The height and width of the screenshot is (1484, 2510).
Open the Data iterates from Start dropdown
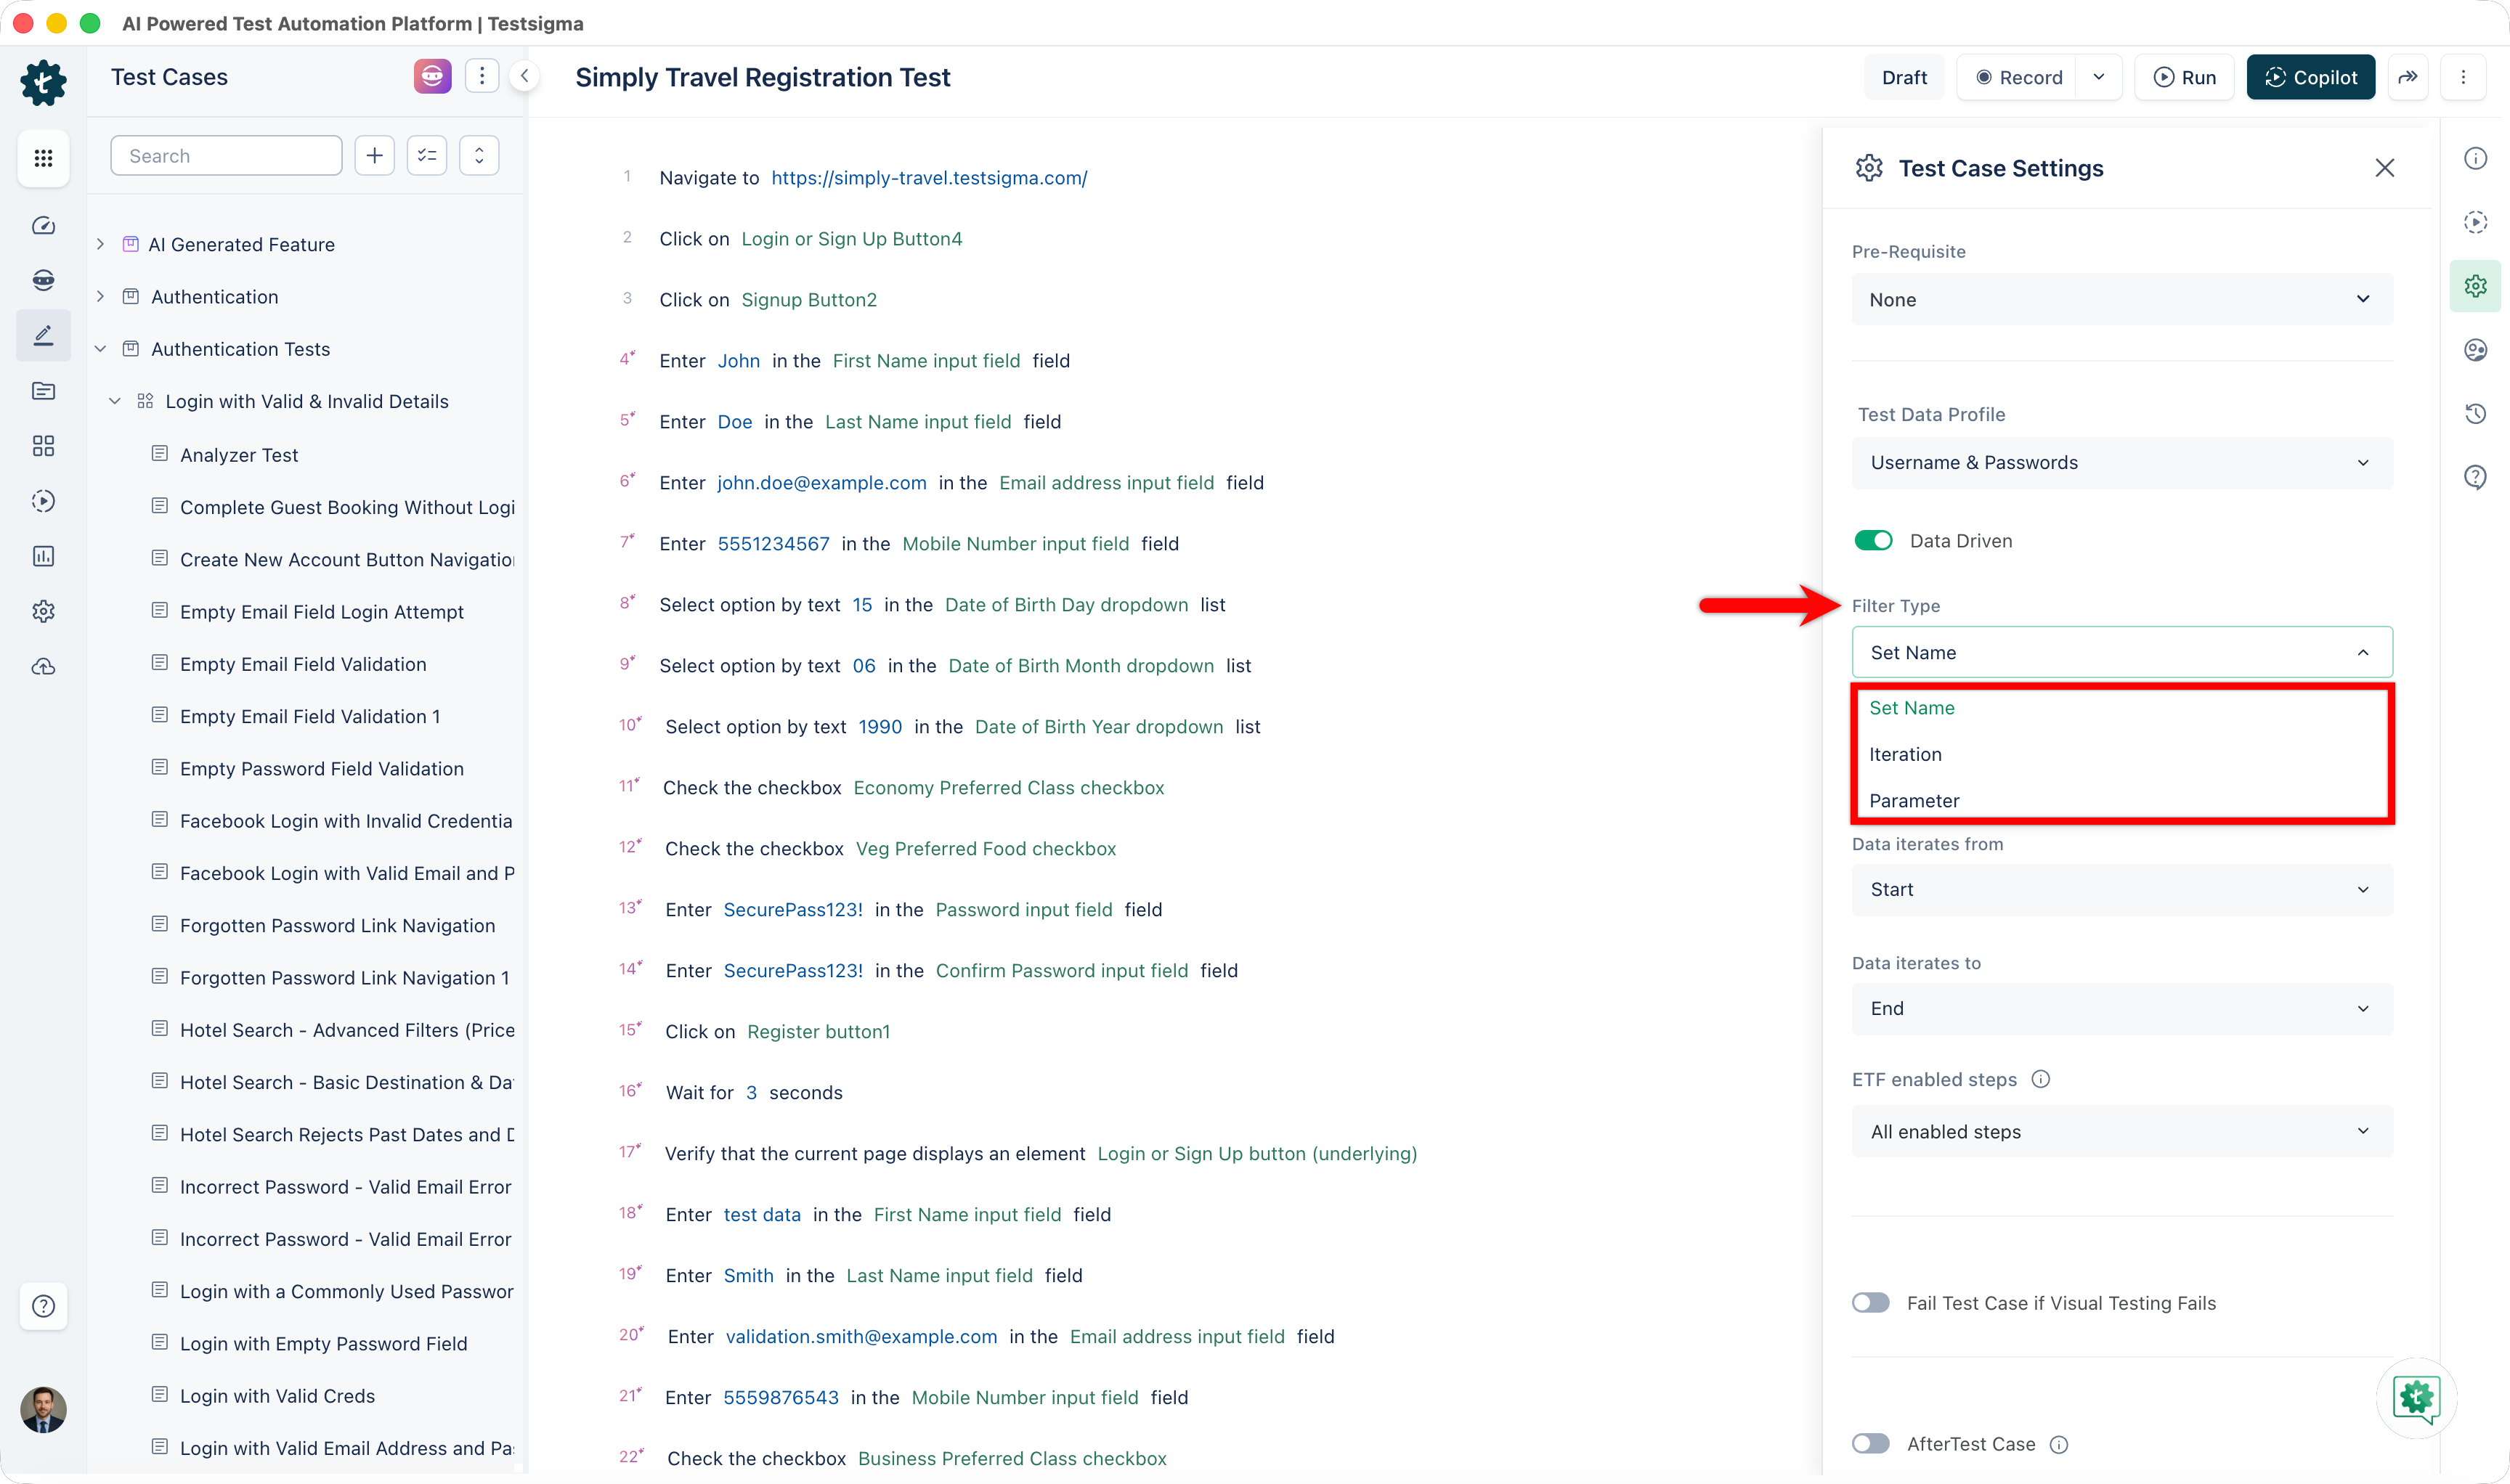2122,889
